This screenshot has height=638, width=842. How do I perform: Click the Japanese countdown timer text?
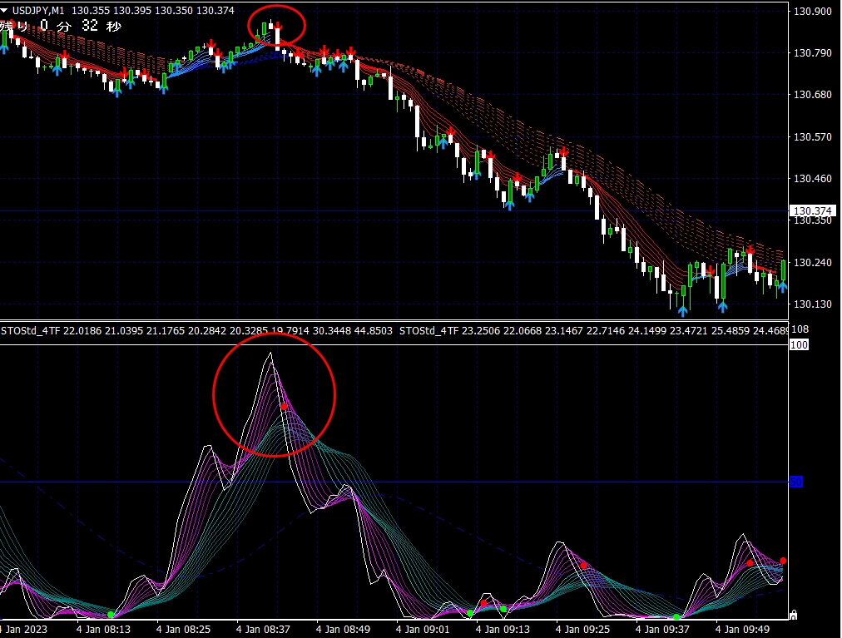(x=62, y=27)
